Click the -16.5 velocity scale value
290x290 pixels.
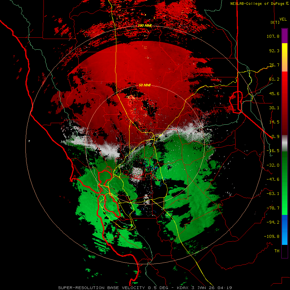(x=273, y=151)
